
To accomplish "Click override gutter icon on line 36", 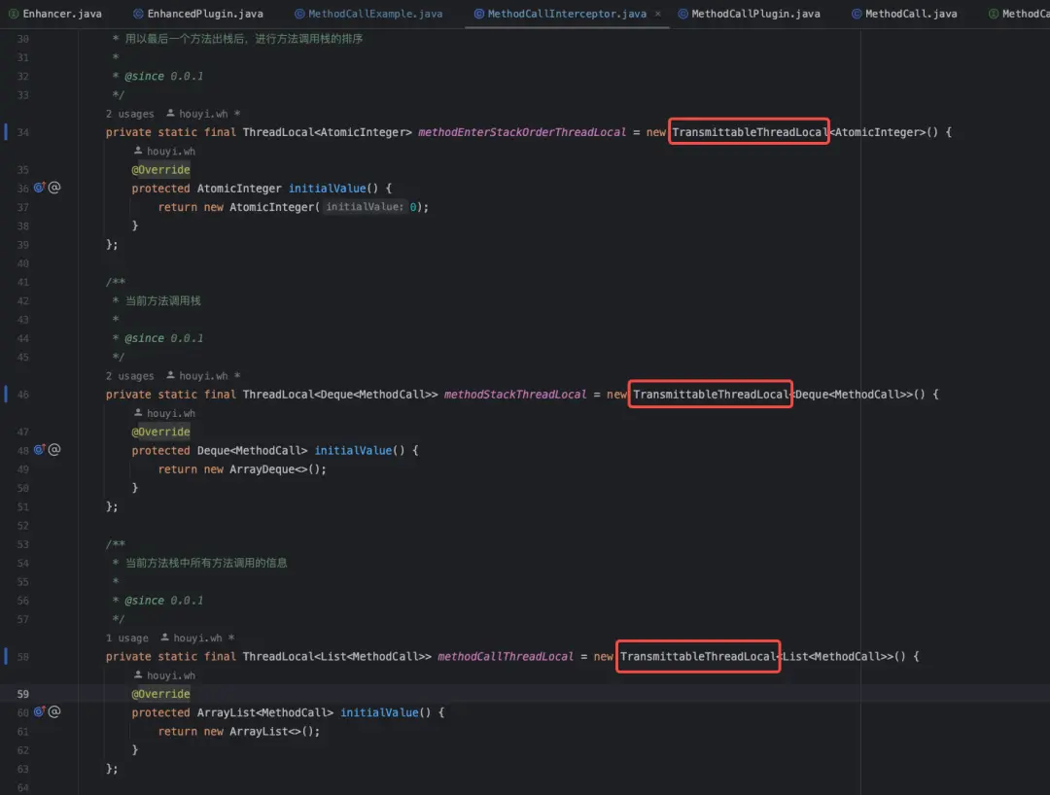I will coord(40,188).
